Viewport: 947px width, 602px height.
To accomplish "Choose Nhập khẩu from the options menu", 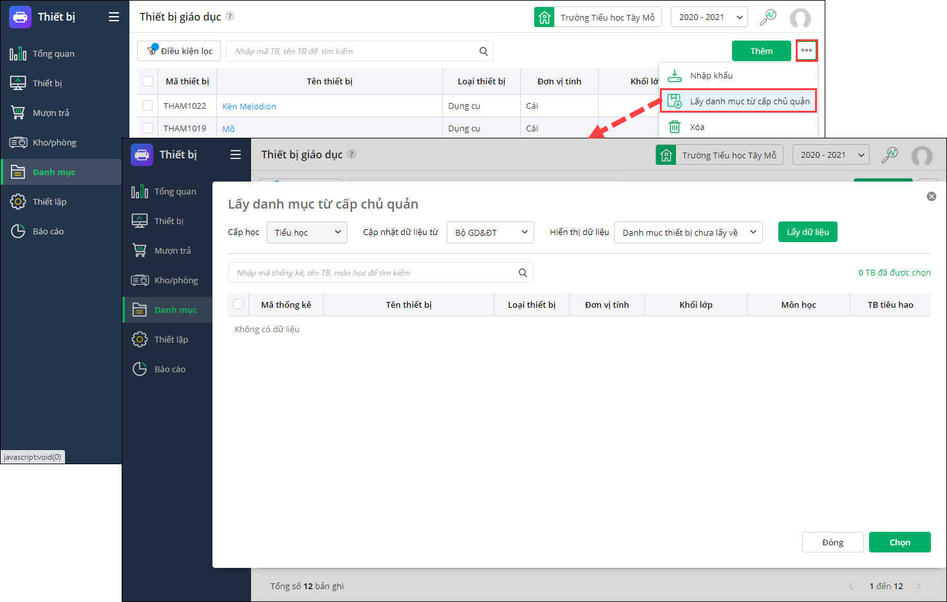I will (x=738, y=75).
